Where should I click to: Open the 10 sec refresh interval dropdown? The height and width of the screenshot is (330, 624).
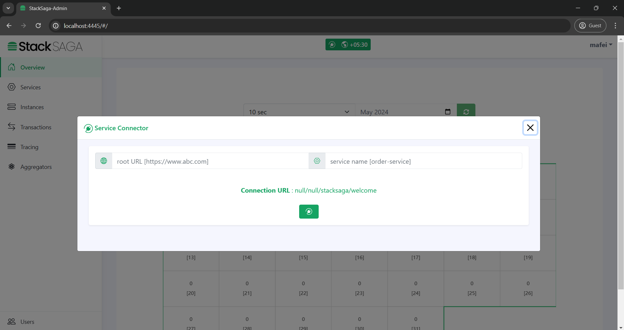coord(299,110)
